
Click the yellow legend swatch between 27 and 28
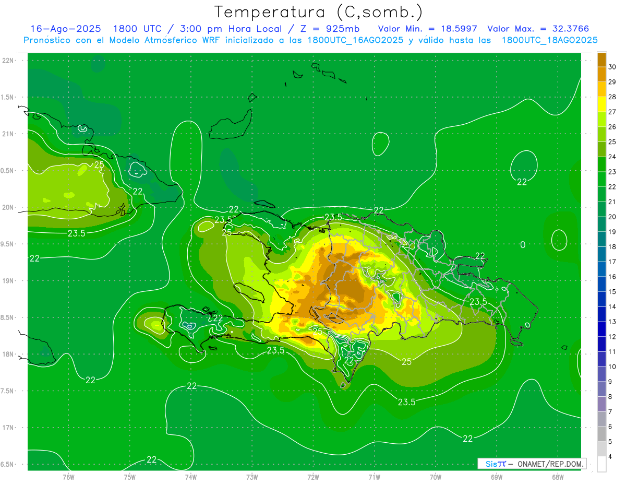[x=601, y=105]
